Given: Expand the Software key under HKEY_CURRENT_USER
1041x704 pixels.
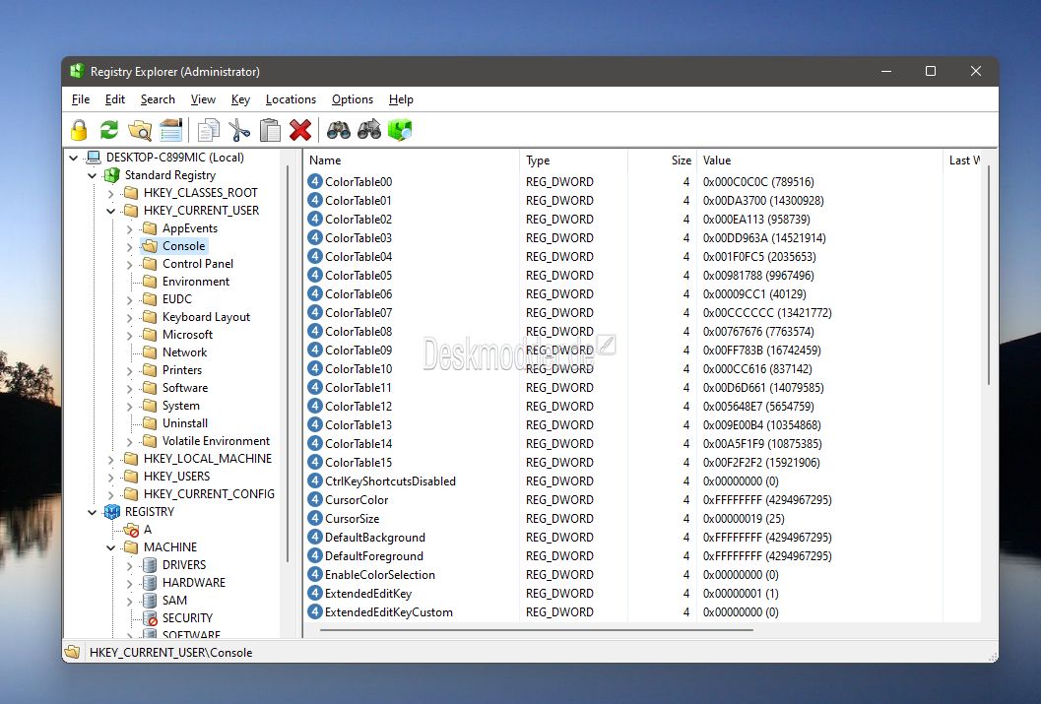Looking at the screenshot, I should [129, 388].
